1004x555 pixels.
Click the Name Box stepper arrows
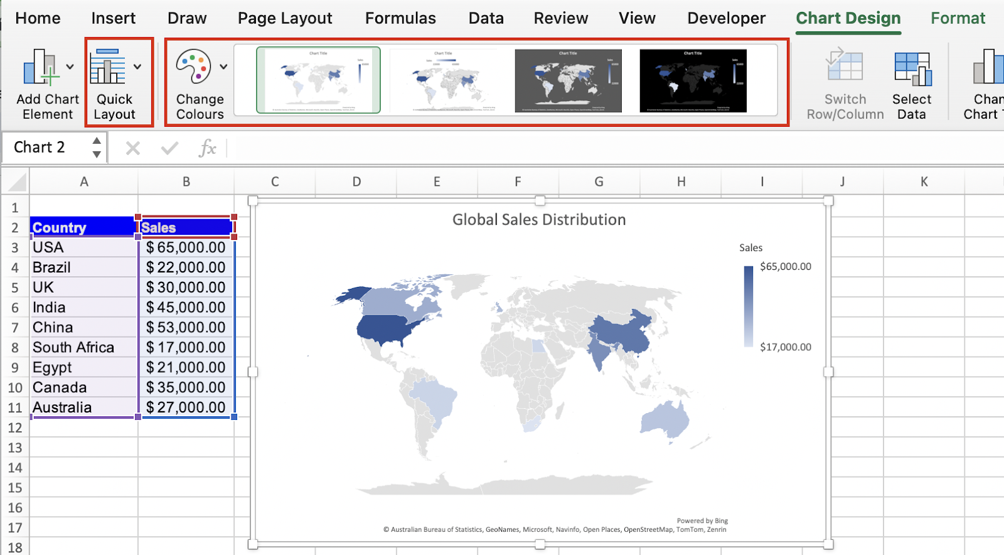pos(97,148)
